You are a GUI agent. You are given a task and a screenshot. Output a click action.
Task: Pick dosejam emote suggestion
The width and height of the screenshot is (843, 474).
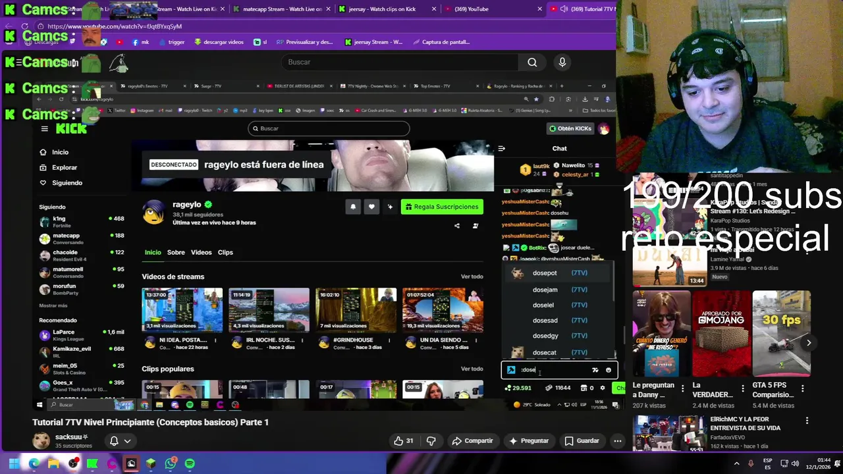pos(559,290)
